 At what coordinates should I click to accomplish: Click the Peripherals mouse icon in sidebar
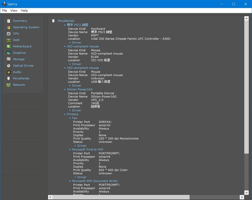pyautogui.click(x=9, y=78)
